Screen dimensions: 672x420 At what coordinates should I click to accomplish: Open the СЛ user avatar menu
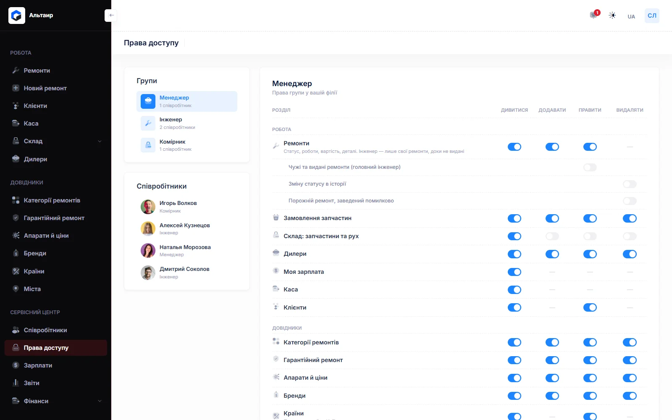(652, 16)
